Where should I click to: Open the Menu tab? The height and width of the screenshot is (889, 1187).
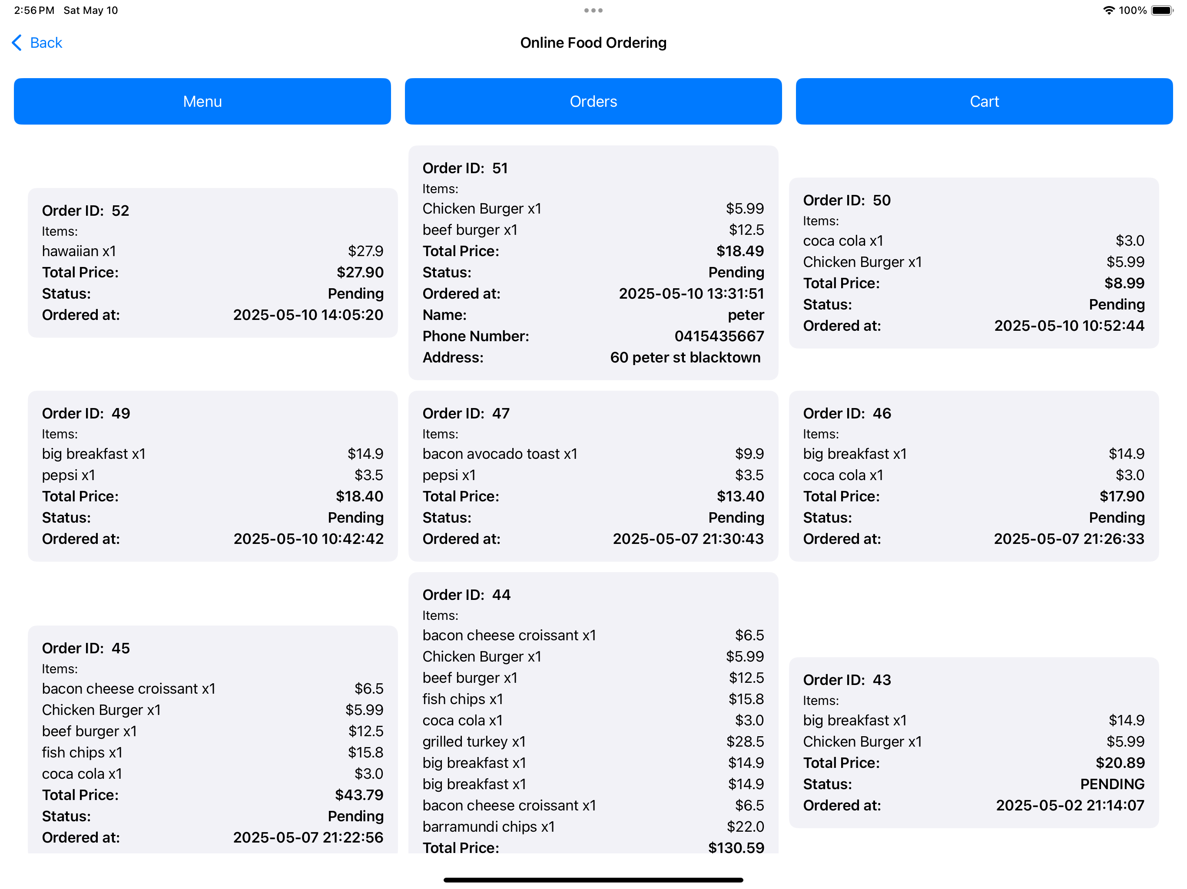(x=202, y=101)
